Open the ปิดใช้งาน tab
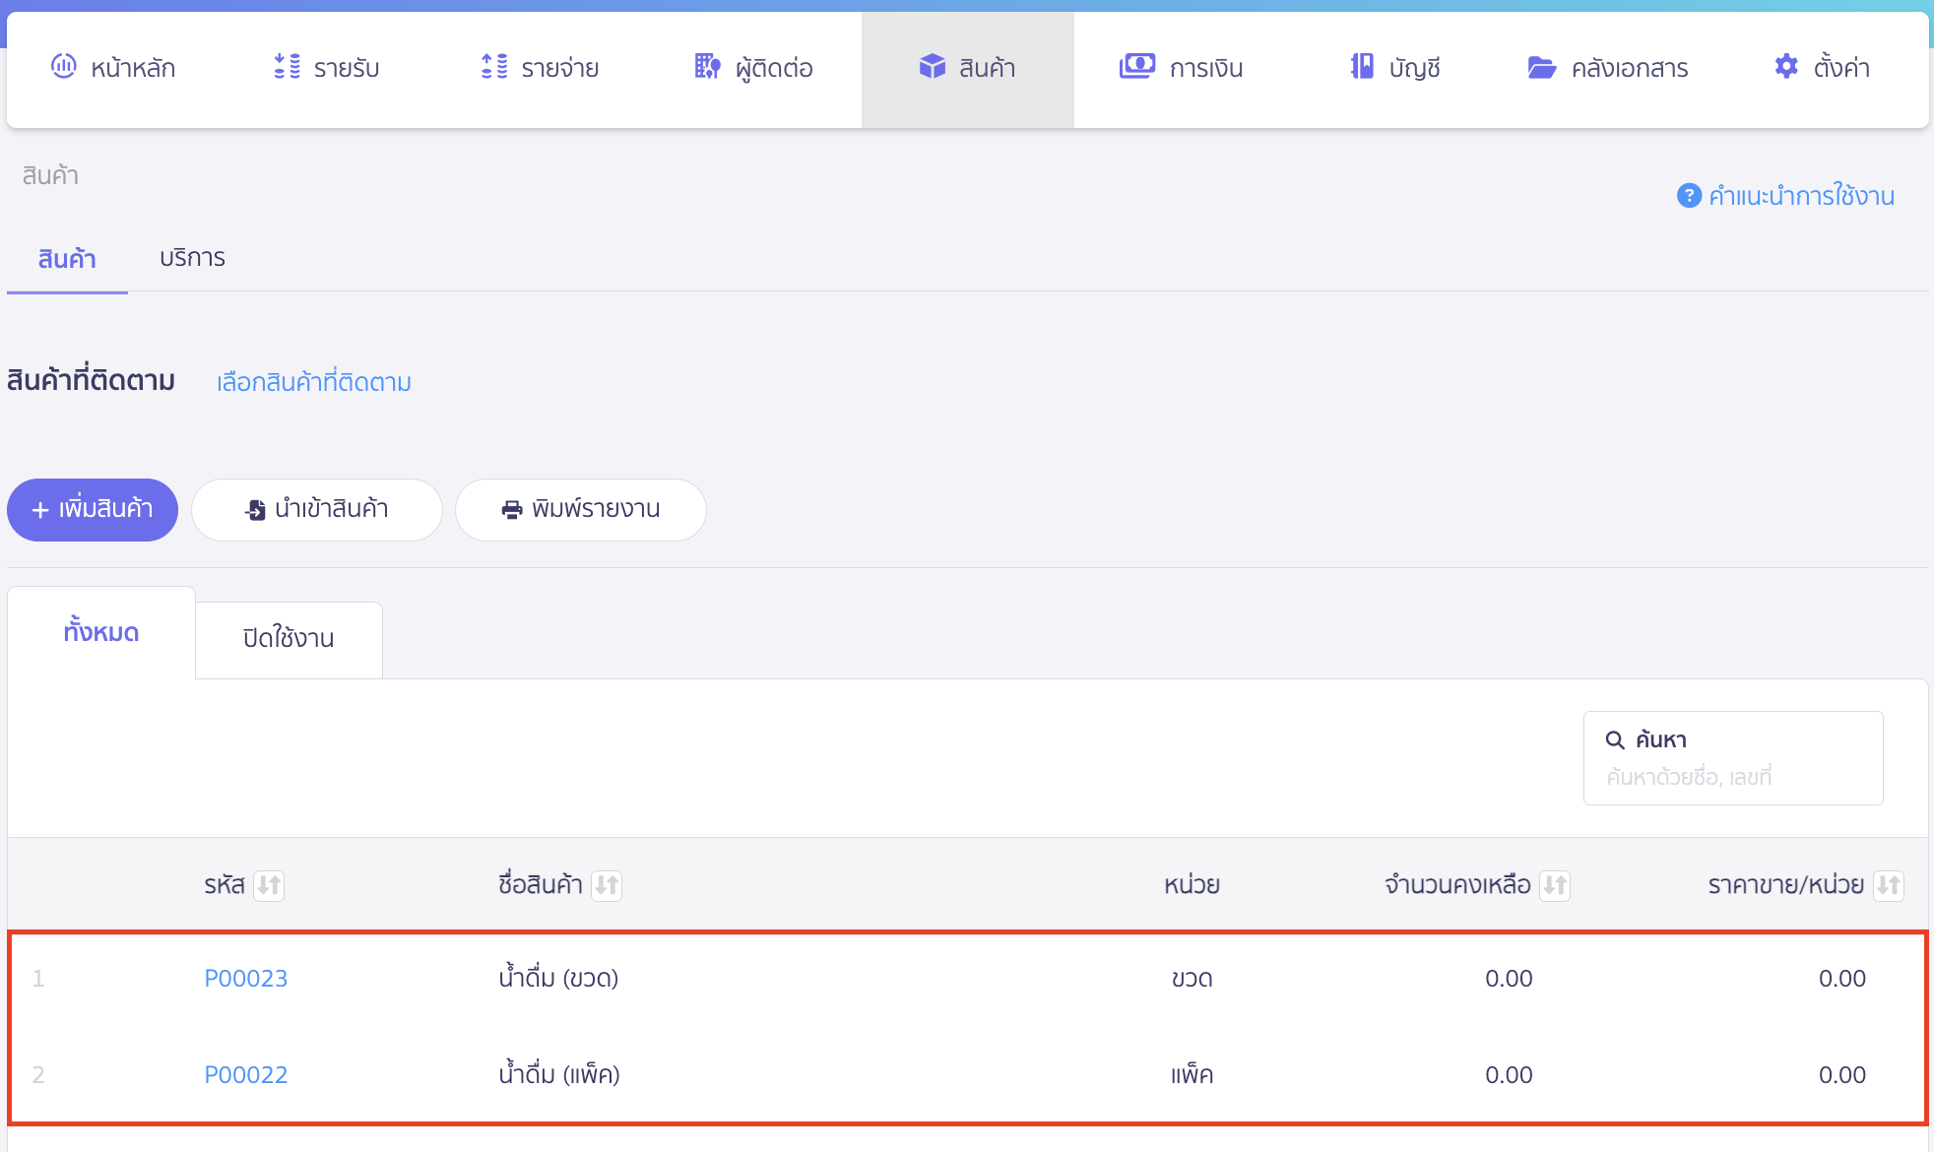The image size is (1934, 1152). [289, 638]
